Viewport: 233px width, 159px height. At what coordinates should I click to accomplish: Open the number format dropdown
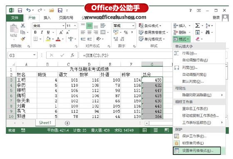point(133,26)
